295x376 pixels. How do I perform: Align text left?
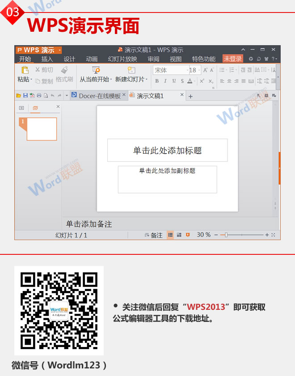click(x=222, y=81)
